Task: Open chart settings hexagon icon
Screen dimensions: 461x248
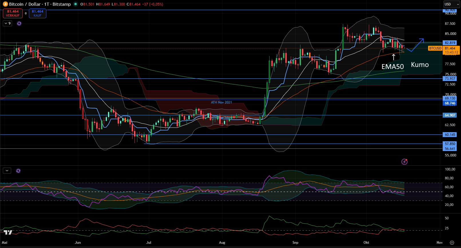Action: coord(452,243)
